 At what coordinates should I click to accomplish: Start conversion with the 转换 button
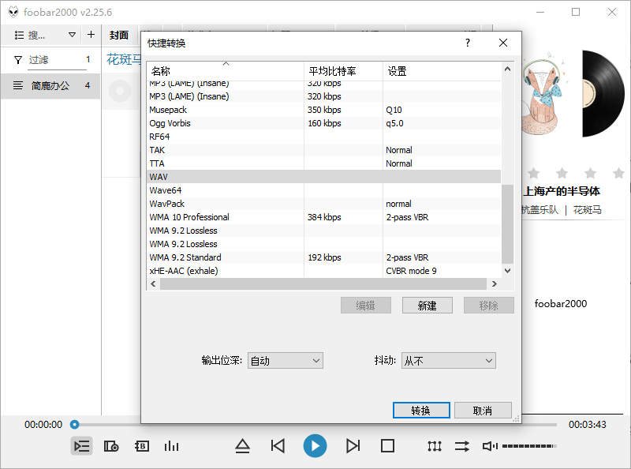(x=421, y=410)
